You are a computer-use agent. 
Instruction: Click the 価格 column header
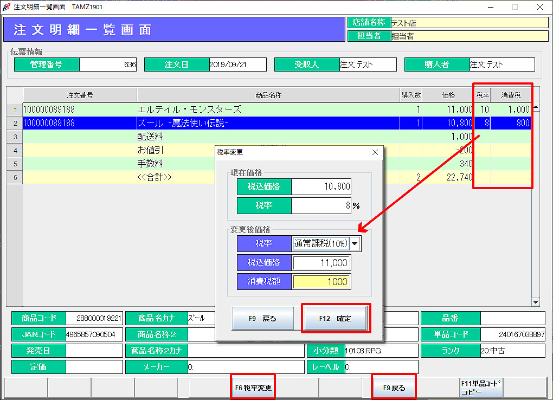point(448,95)
